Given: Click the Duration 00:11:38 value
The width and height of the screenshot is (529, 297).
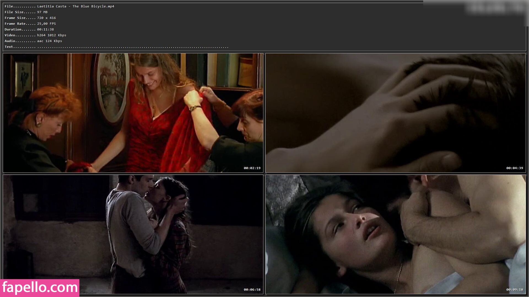Looking at the screenshot, I should point(45,29).
